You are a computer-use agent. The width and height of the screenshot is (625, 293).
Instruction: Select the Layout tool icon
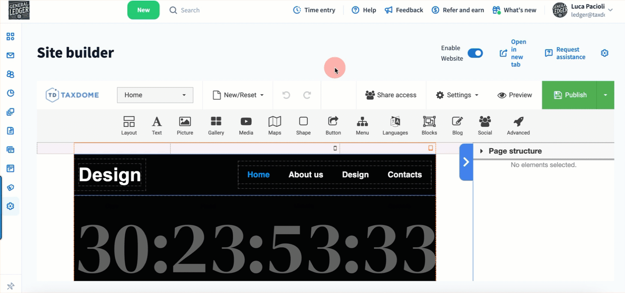coord(129,126)
